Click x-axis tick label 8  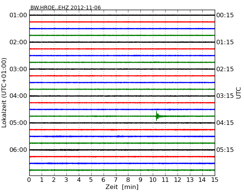[128, 180]
